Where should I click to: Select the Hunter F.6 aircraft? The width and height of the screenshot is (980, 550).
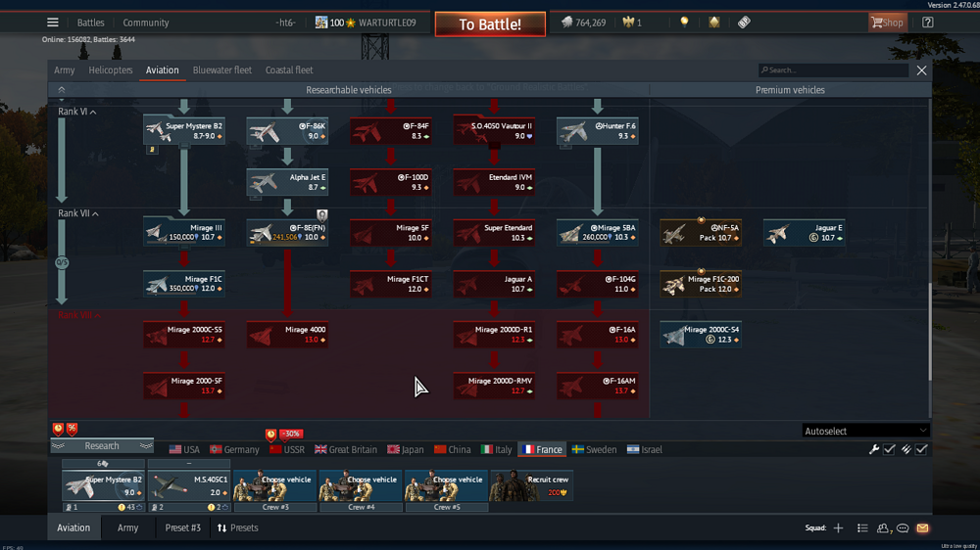coord(598,130)
